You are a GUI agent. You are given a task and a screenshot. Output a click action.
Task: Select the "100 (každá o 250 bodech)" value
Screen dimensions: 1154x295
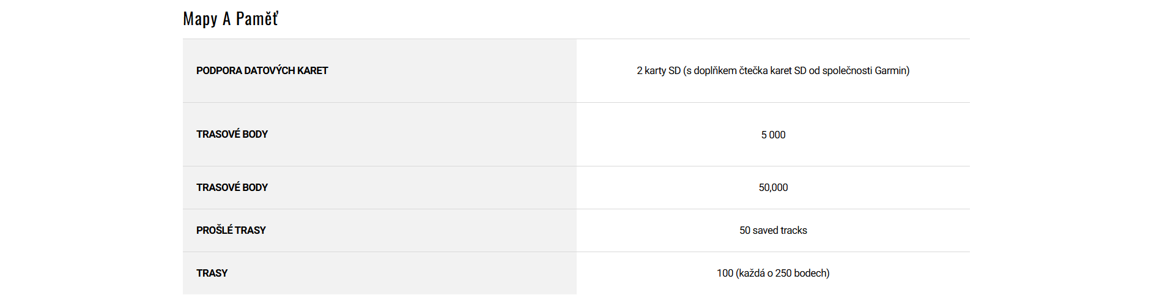point(773,274)
